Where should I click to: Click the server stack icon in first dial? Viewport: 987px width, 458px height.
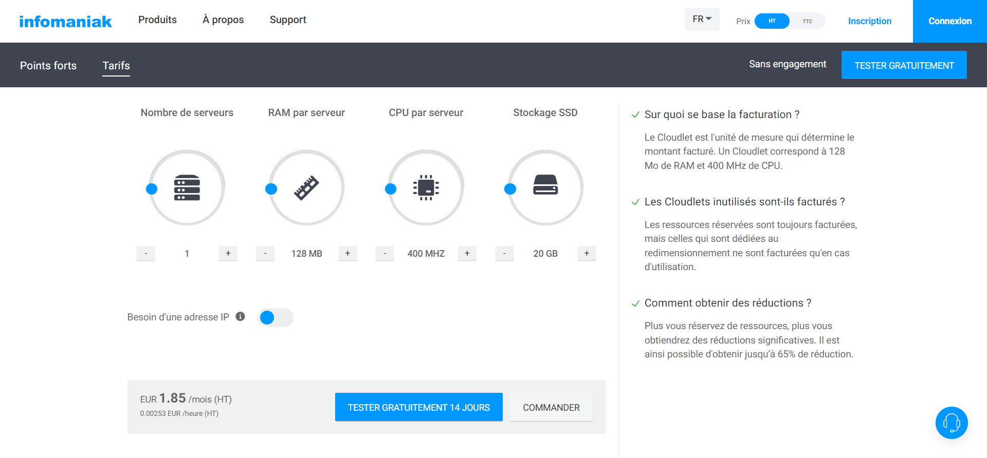(187, 188)
